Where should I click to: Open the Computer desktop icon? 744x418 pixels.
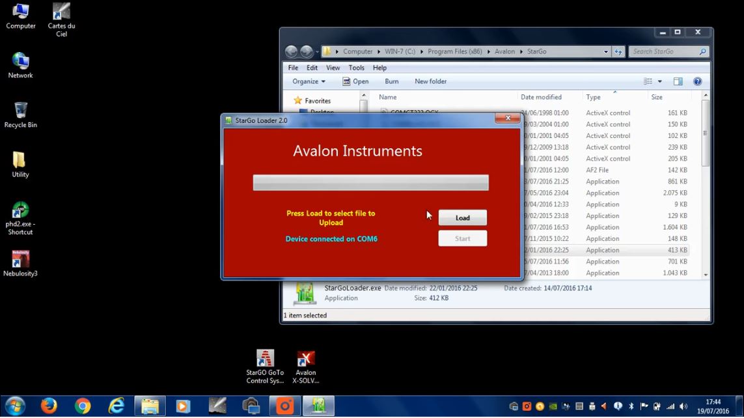point(20,17)
